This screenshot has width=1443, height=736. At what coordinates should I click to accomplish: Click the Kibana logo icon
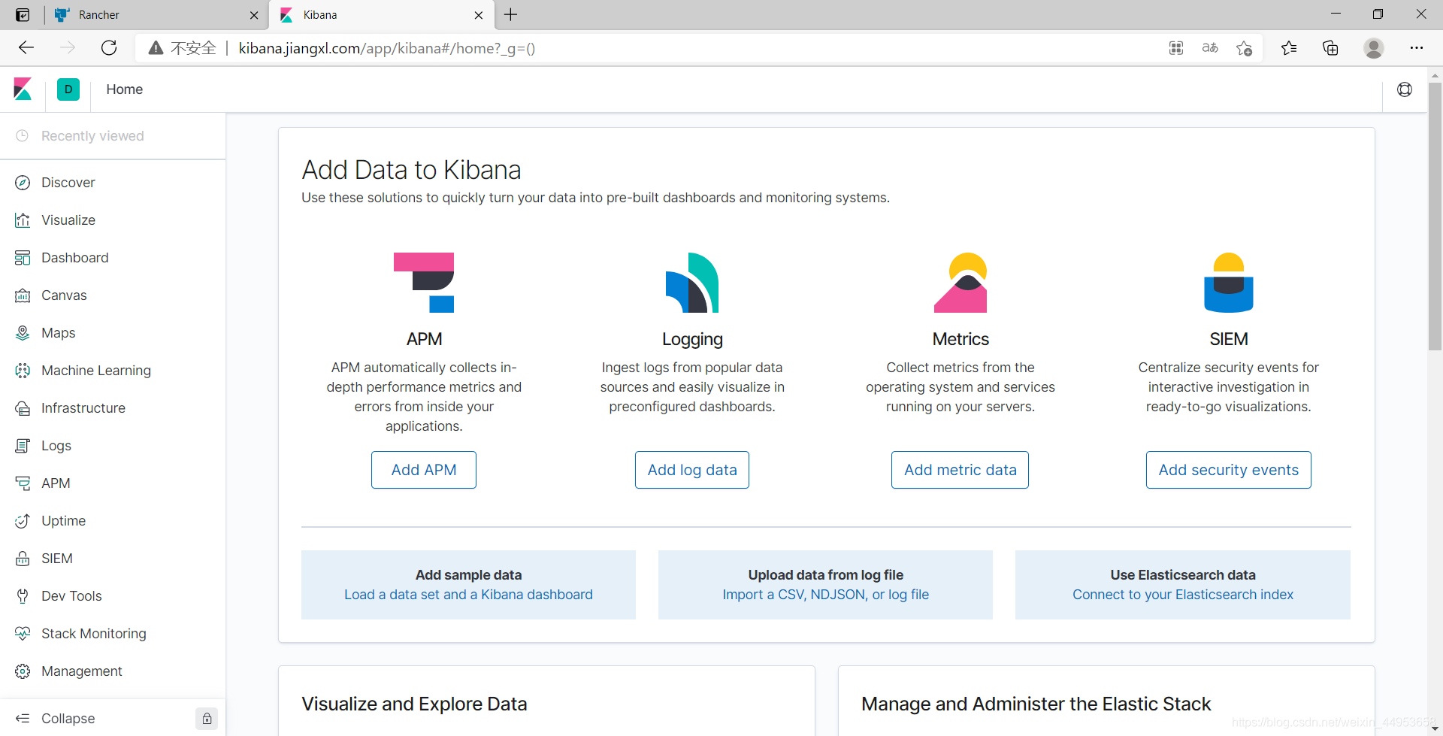click(x=23, y=89)
